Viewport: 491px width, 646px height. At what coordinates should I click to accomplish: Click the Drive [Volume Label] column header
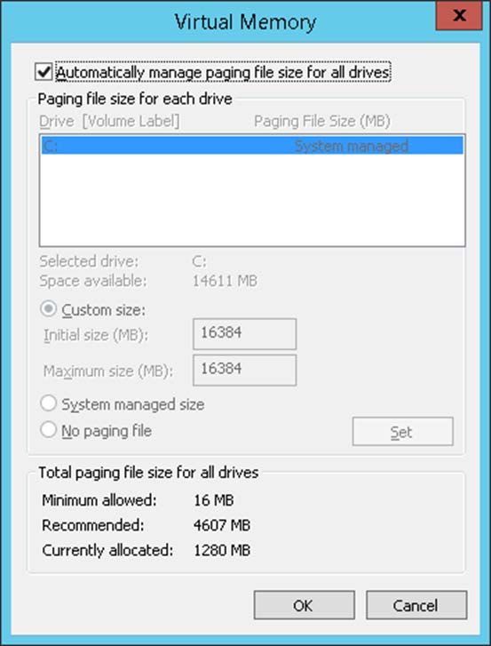point(109,122)
